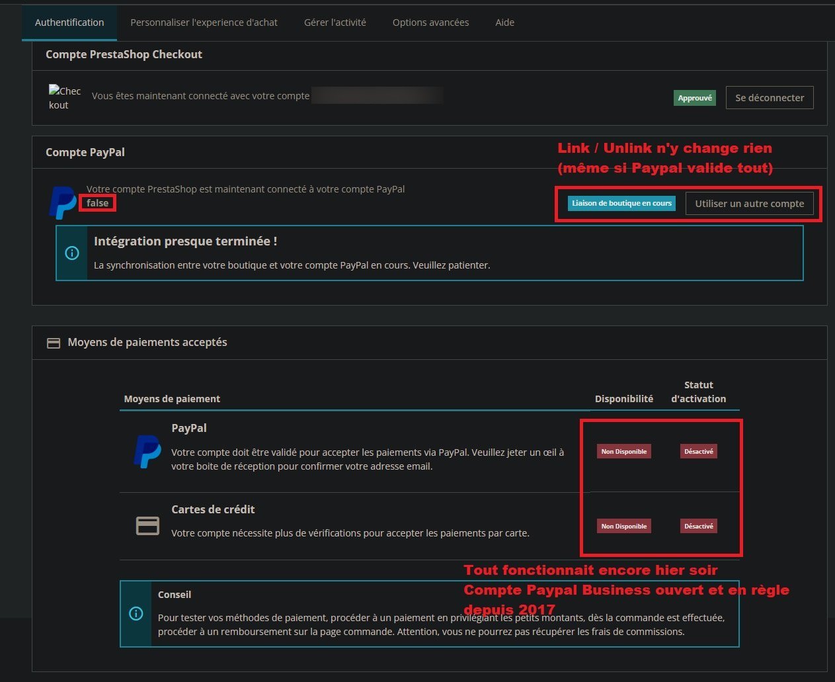Screen dimensions: 835x682
Task: Open the Authentification tab
Action: [x=69, y=22]
